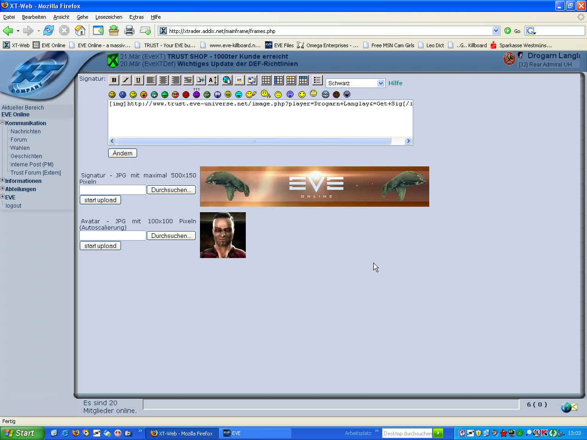Open a new tab using toolbar icon
Viewport: 587px width, 440px height.
[98, 31]
